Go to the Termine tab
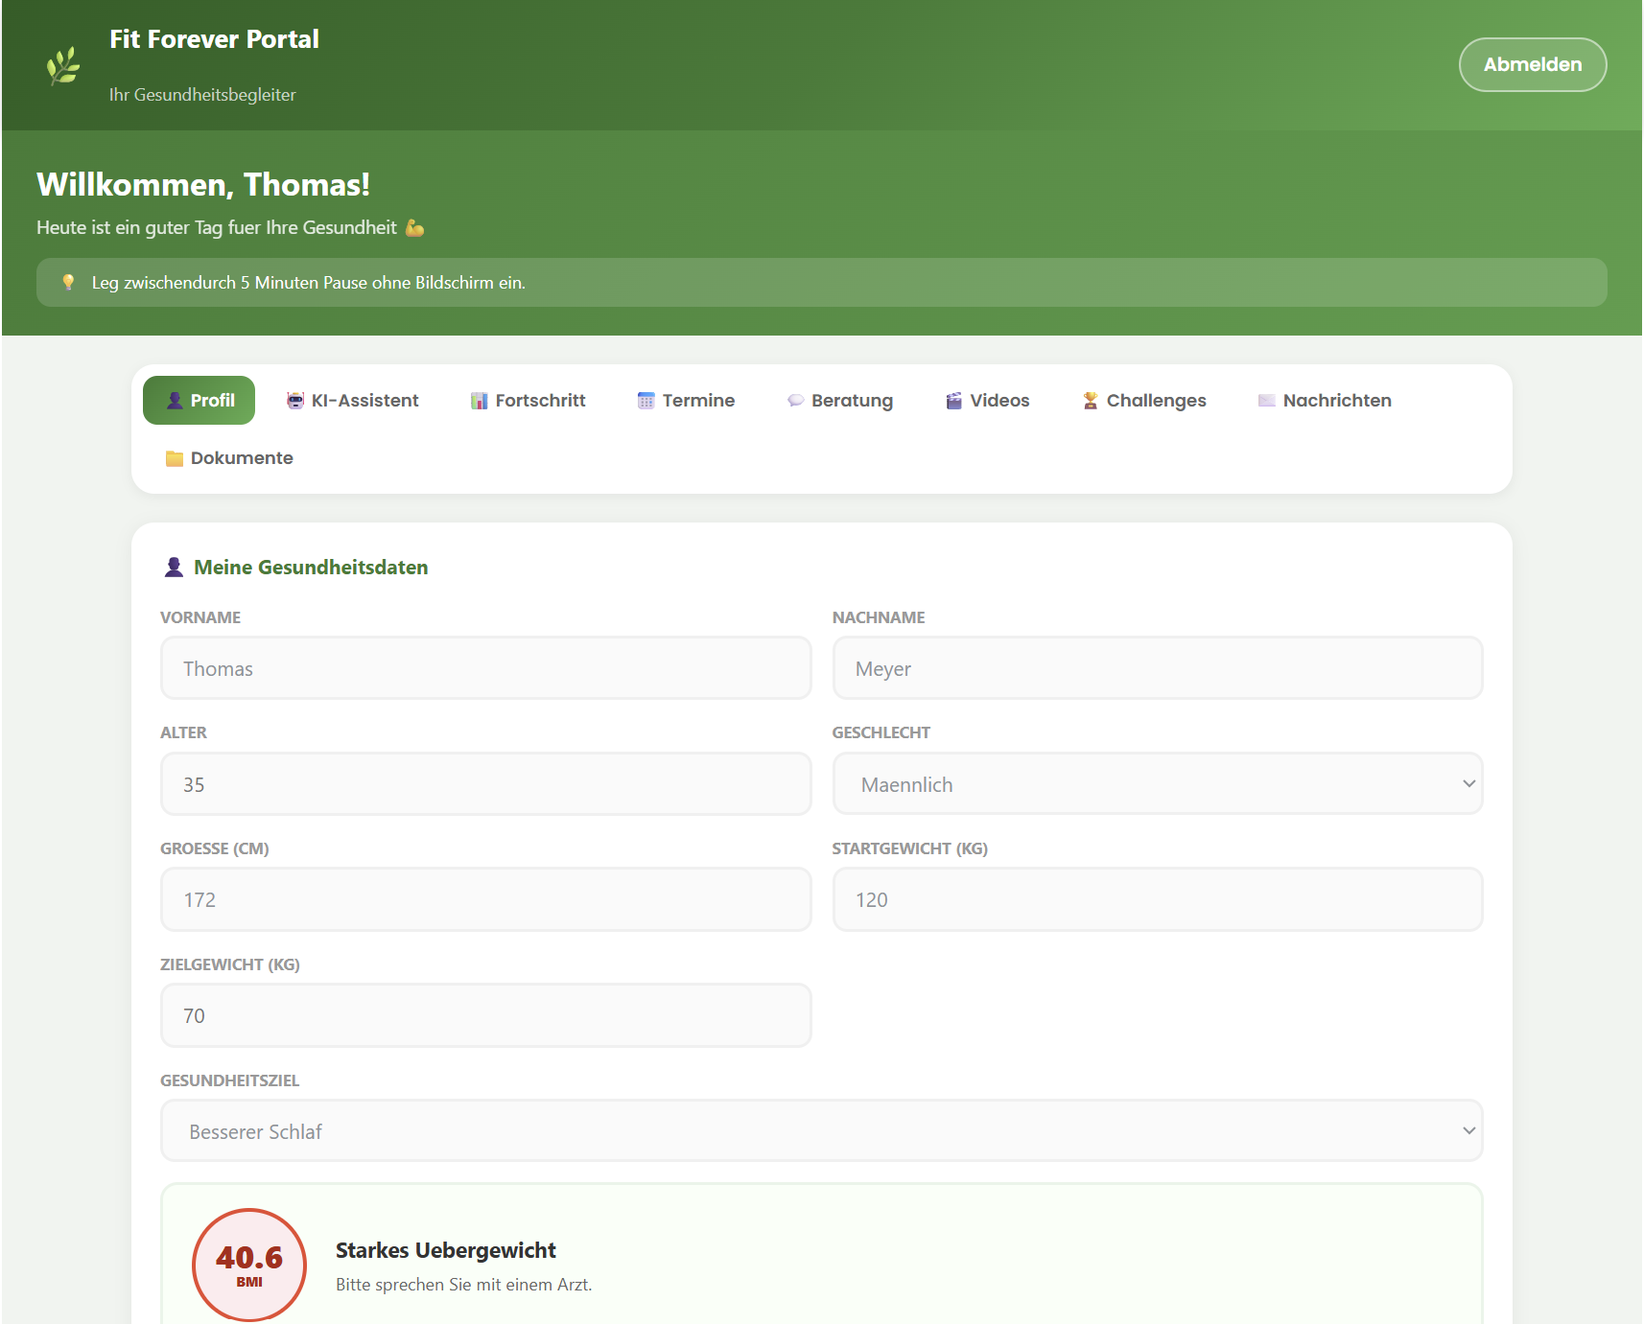This screenshot has height=1324, width=1644. [686, 401]
